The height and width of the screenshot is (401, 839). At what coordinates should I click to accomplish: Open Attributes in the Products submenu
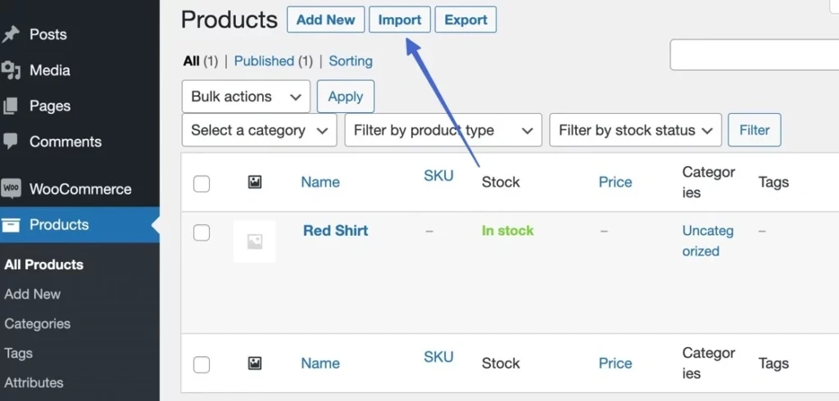coord(34,382)
